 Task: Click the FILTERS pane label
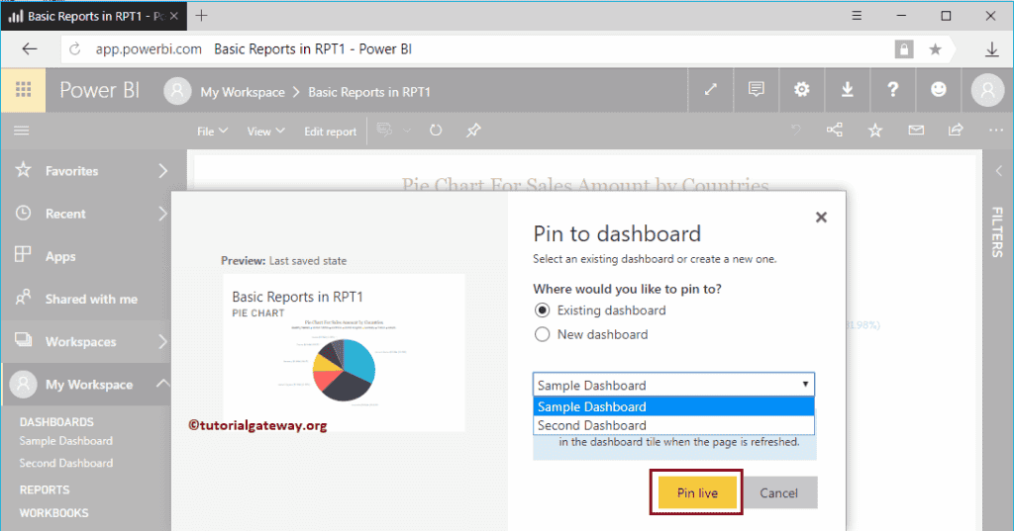tap(997, 232)
